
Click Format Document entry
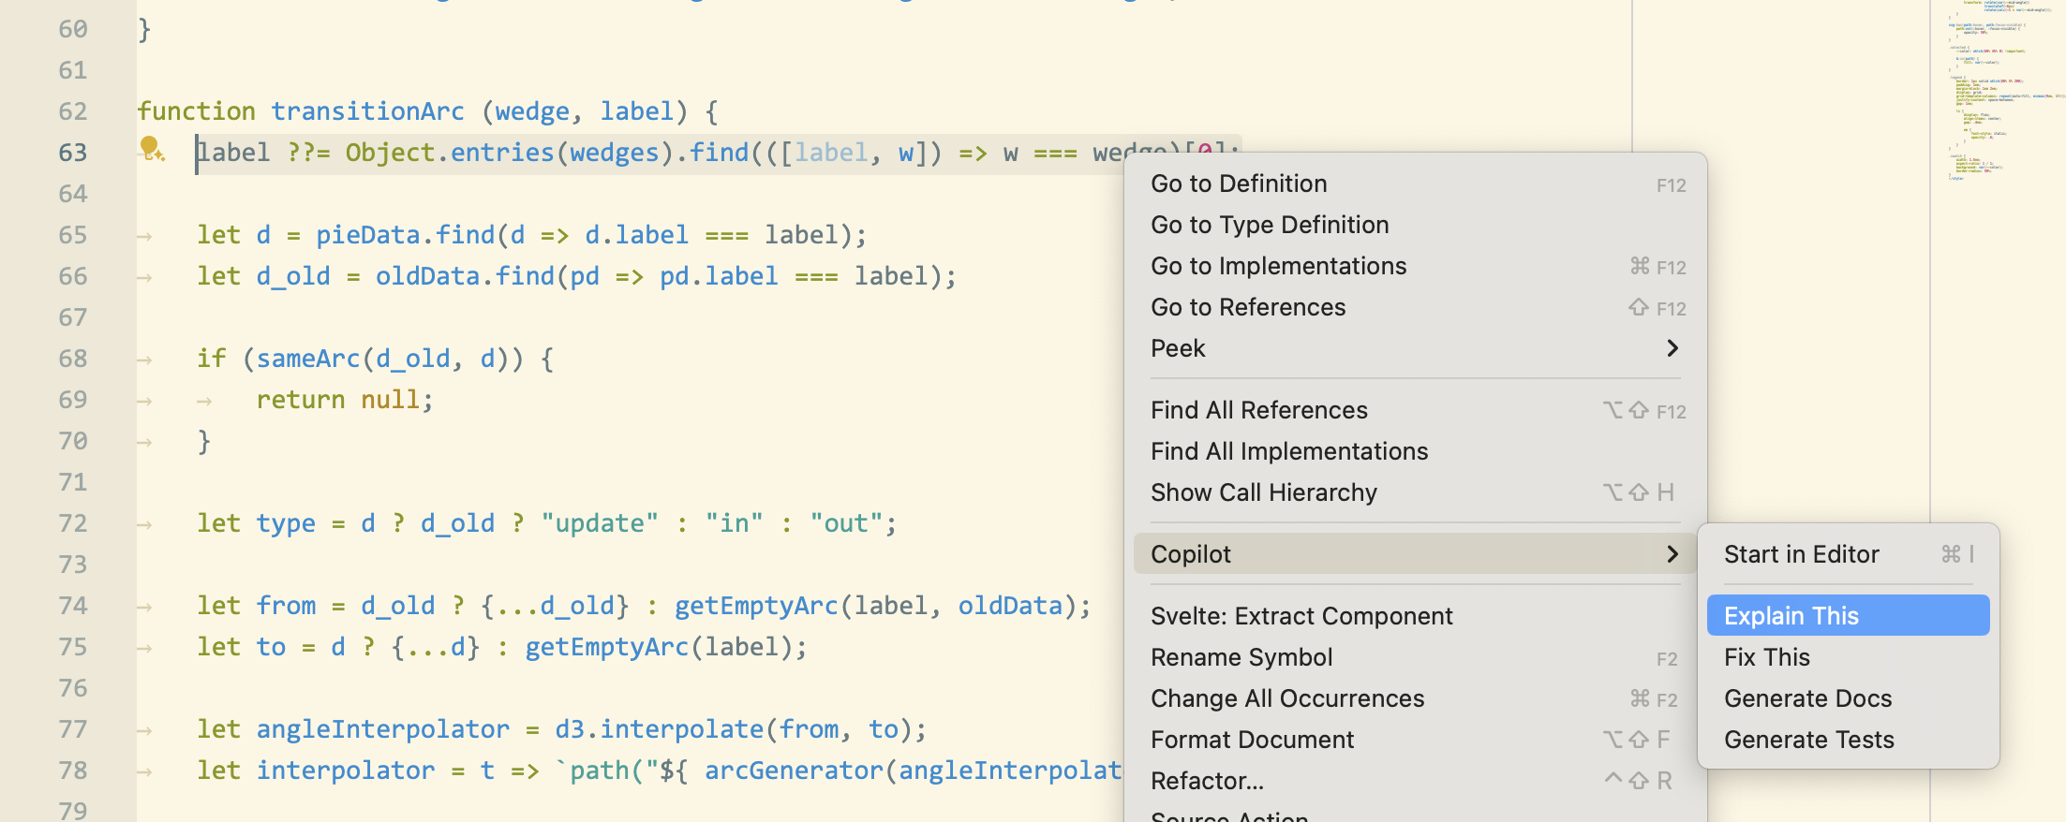point(1252,740)
